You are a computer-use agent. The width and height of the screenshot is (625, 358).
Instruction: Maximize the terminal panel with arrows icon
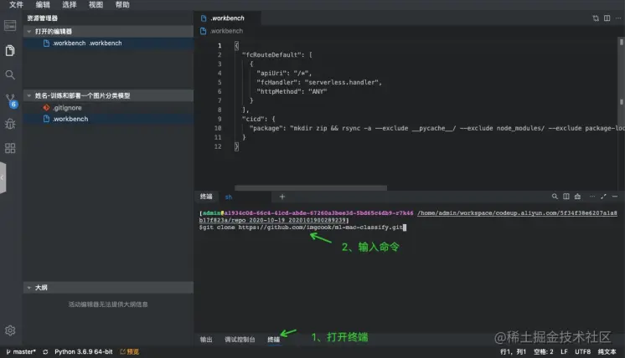click(603, 197)
